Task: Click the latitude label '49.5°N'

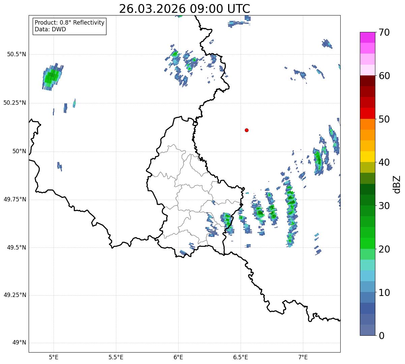Action: pyautogui.click(x=17, y=247)
